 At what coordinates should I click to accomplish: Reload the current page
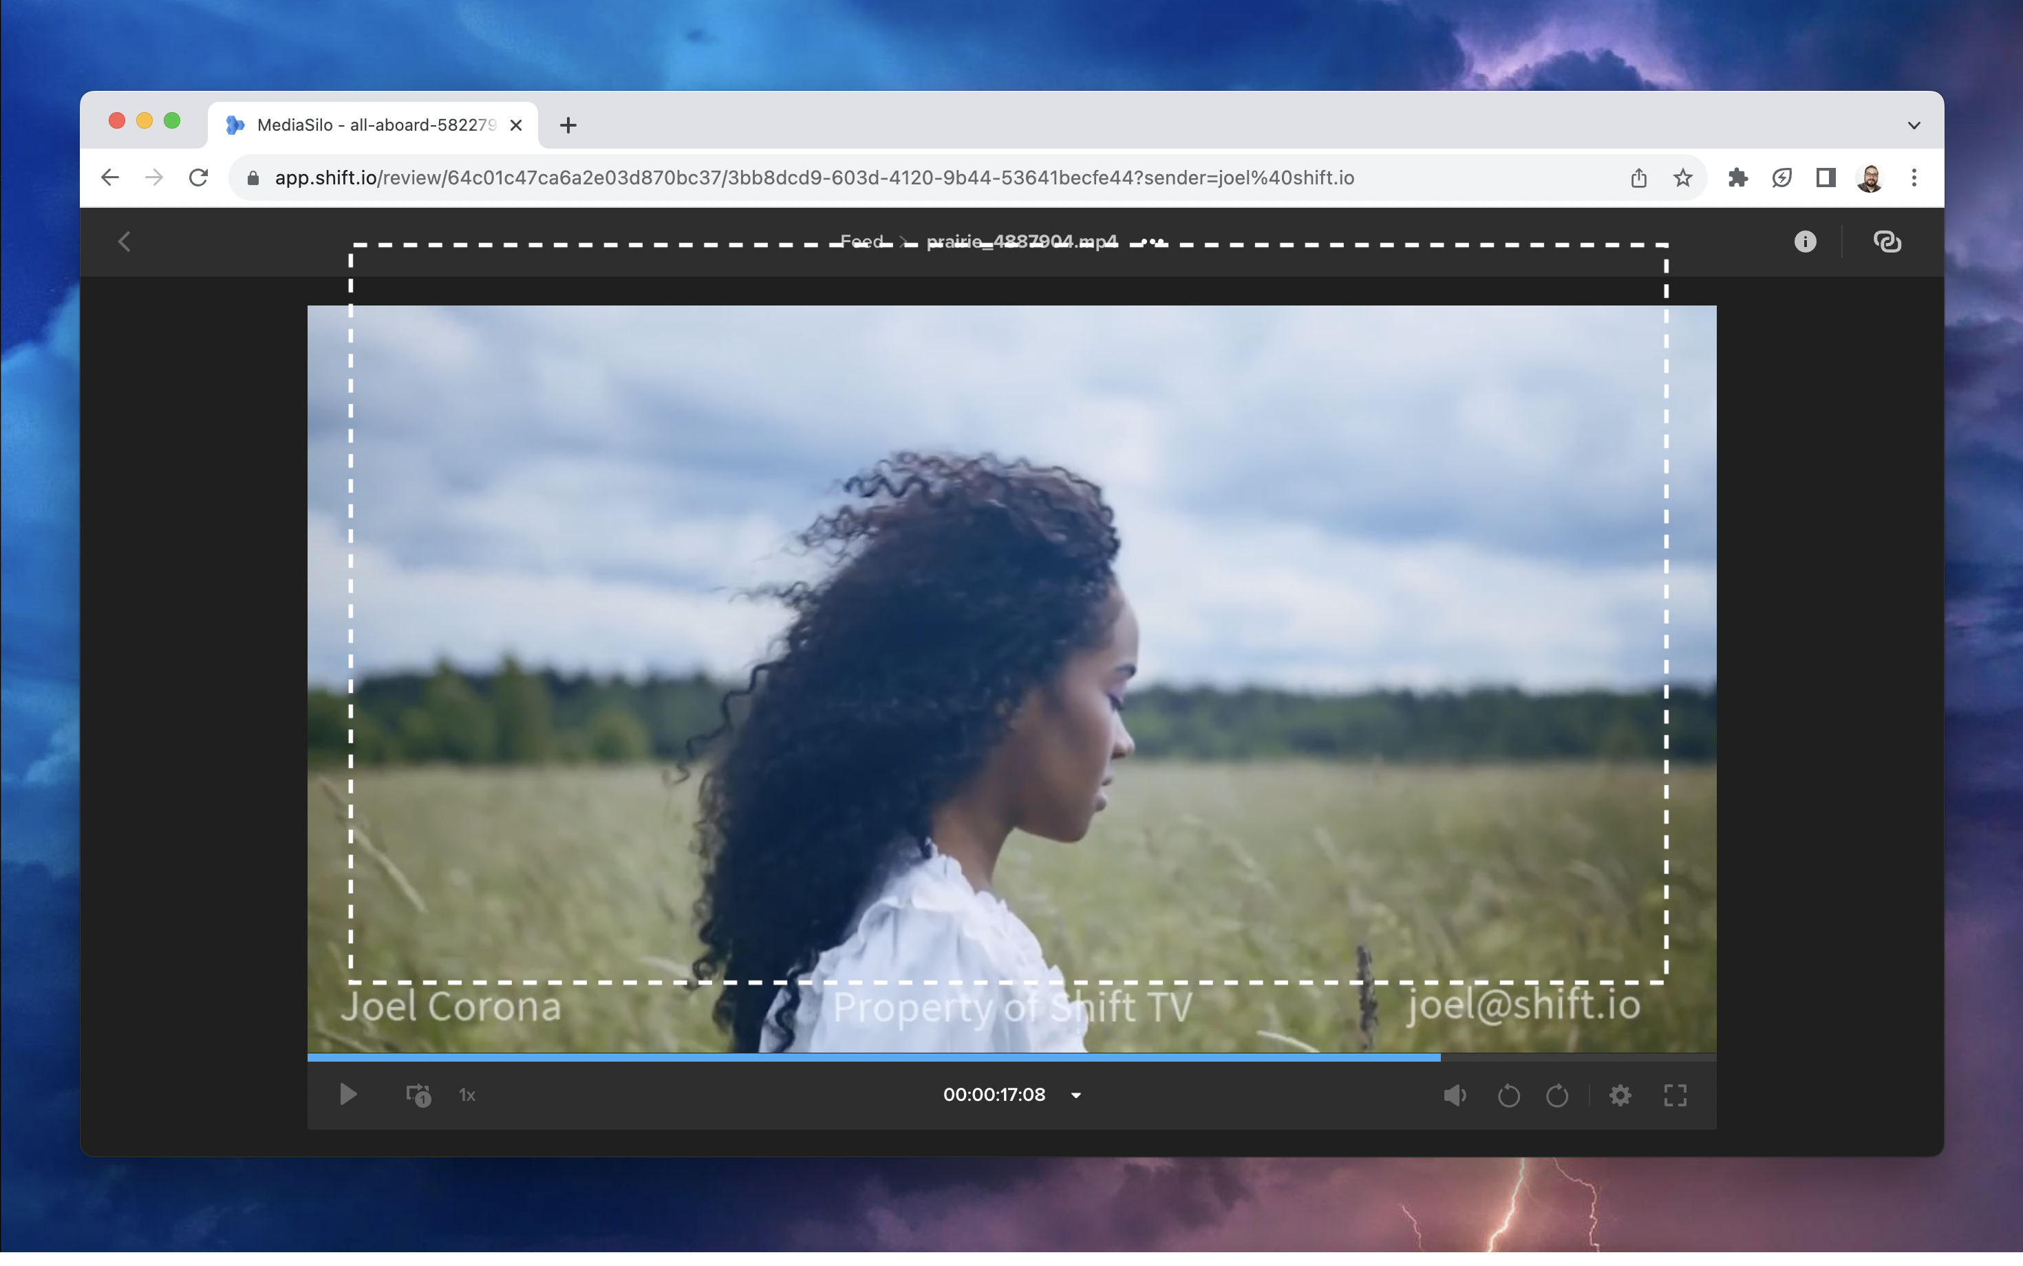click(x=198, y=178)
